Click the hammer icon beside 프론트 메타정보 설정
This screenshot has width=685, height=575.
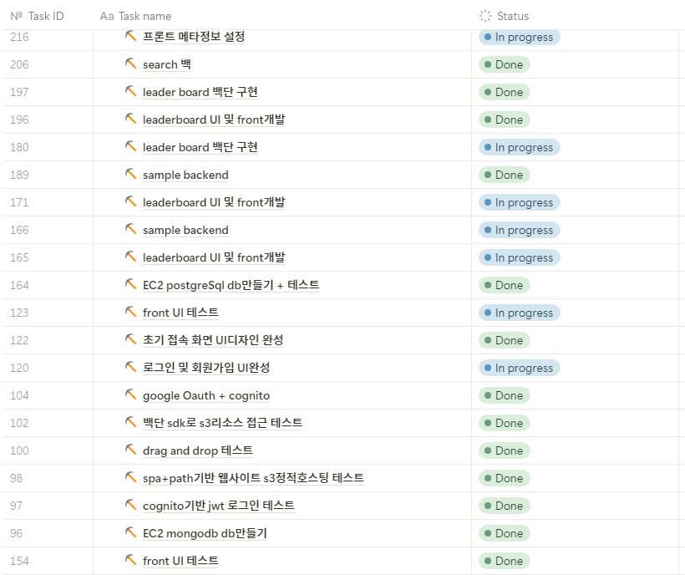pos(130,36)
